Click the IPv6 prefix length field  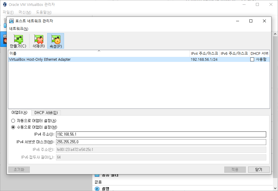161,157
